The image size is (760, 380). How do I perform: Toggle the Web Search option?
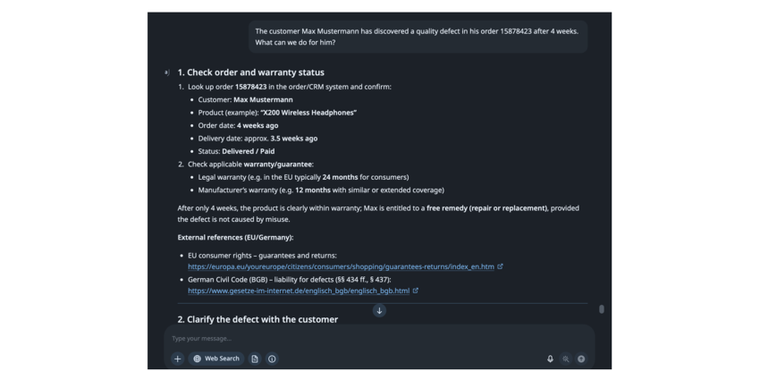[216, 359]
